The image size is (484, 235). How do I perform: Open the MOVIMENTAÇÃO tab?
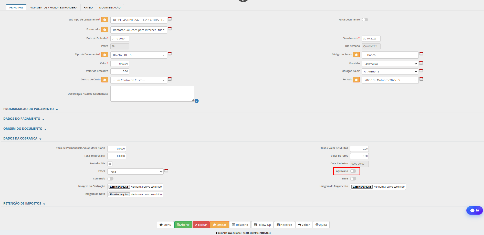[110, 7]
